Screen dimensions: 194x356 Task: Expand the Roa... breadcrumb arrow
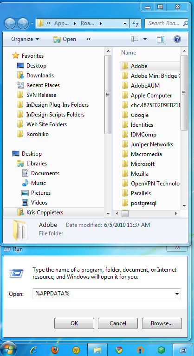tap(100, 23)
